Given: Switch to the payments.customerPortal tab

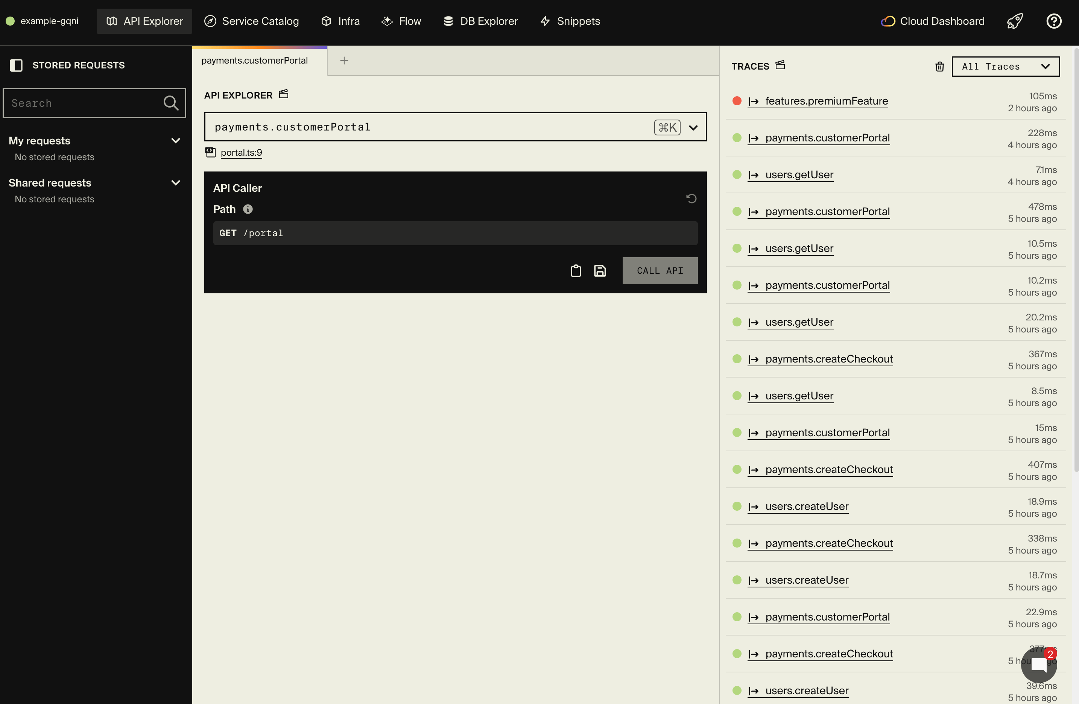Looking at the screenshot, I should point(254,60).
